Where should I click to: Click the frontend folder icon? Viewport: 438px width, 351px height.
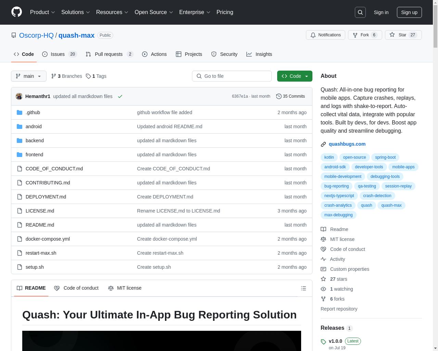(x=20, y=155)
